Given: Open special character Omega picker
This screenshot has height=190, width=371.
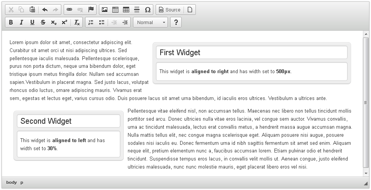Looking at the screenshot, I should (148, 10).
